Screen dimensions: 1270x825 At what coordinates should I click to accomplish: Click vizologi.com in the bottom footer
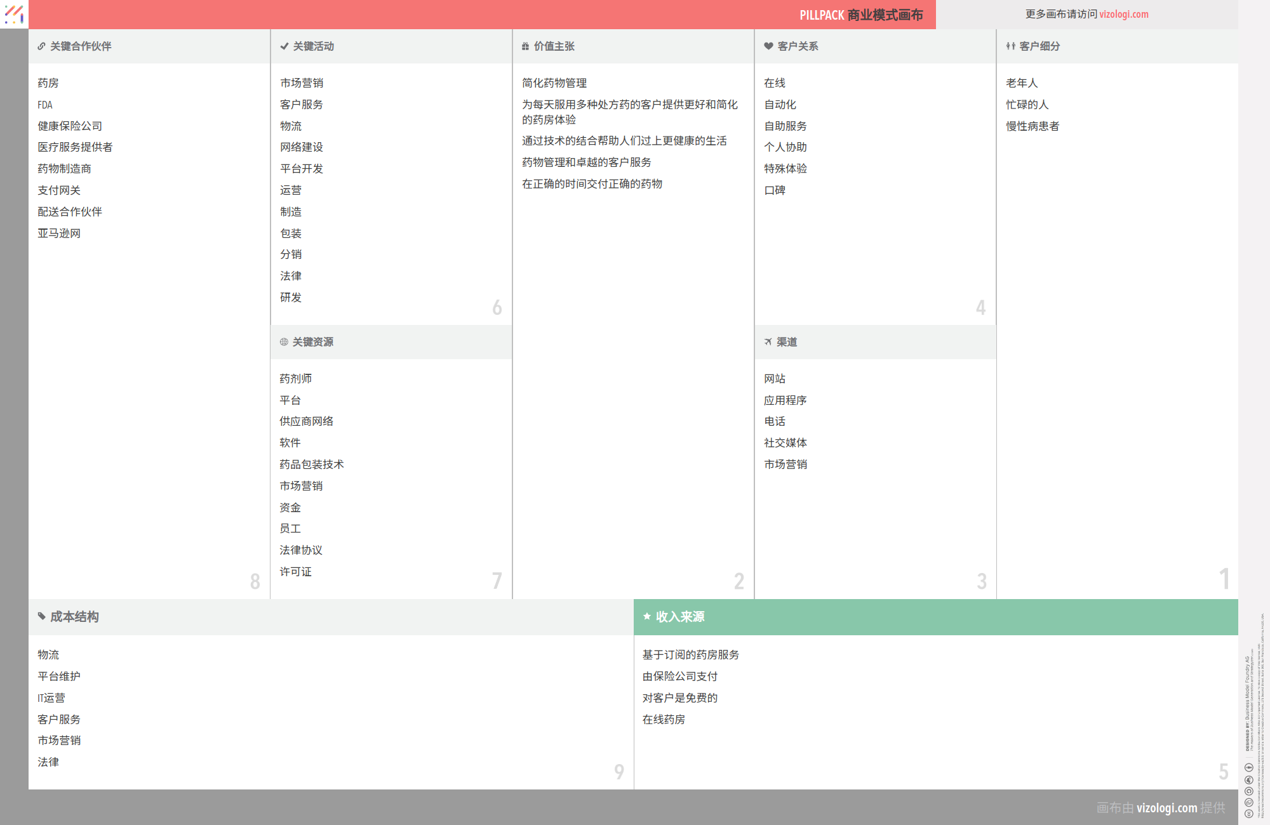pos(1166,808)
